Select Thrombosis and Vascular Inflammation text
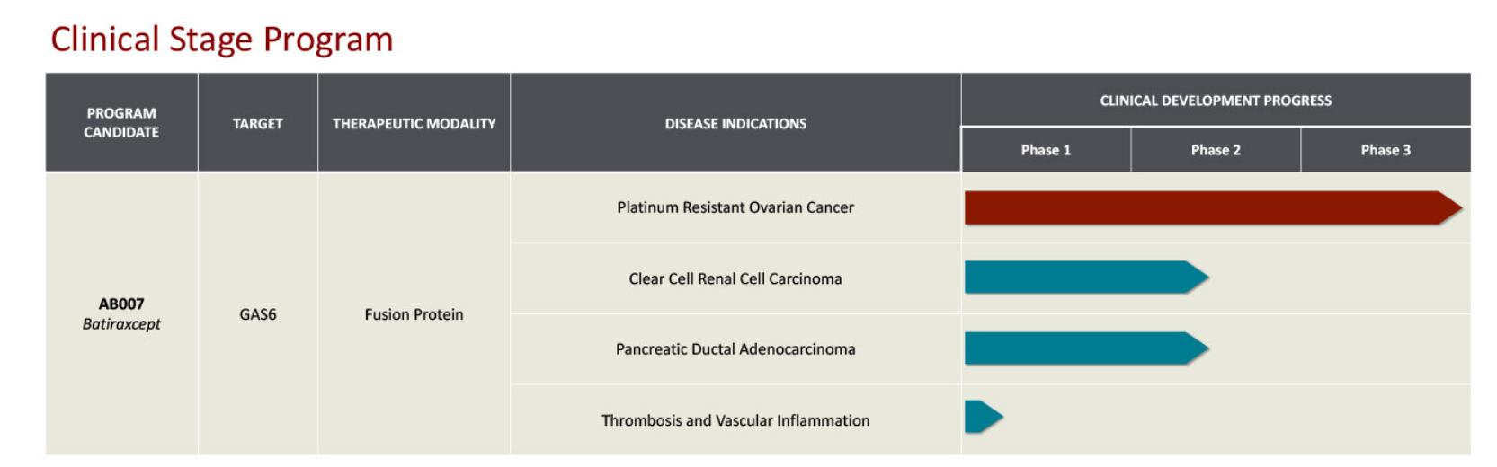1497x467 pixels. [735, 420]
